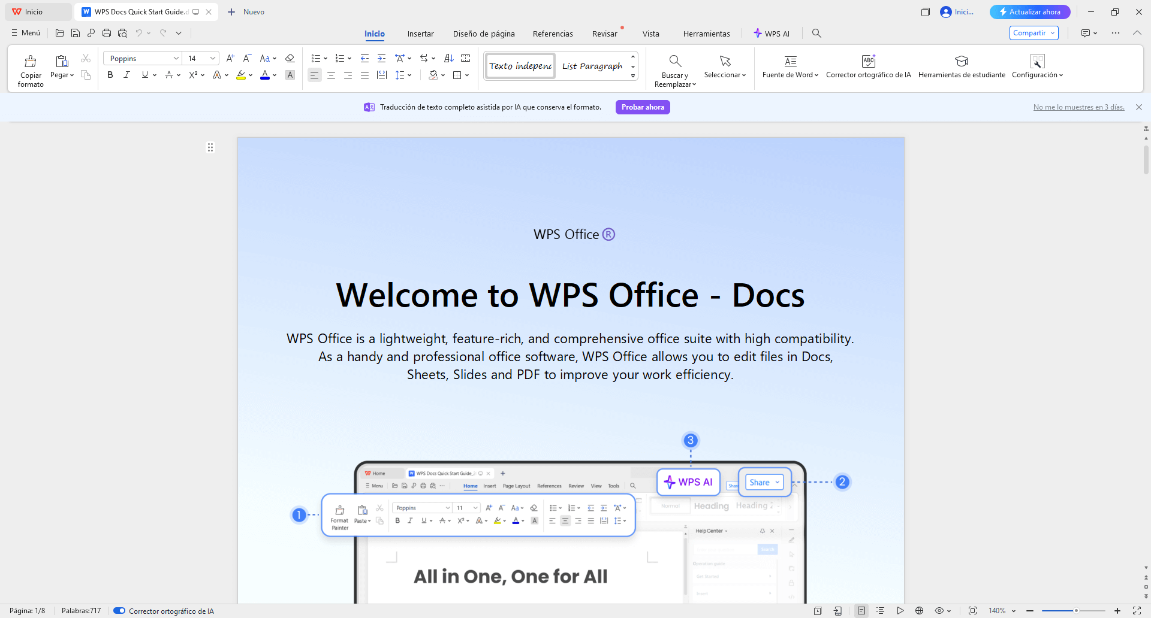
Task: Open Herramientas de estudiante
Action: [x=962, y=66]
